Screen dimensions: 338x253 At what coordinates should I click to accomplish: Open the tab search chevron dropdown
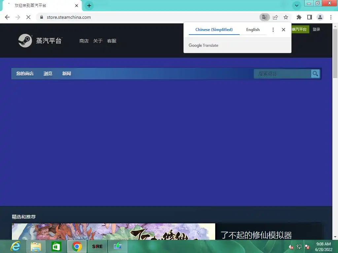pos(297,6)
